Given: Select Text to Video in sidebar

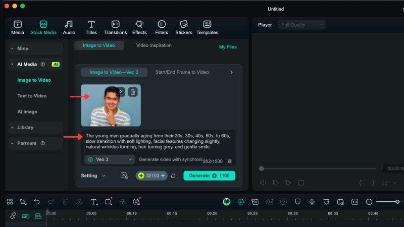Looking at the screenshot, I should [x=32, y=96].
